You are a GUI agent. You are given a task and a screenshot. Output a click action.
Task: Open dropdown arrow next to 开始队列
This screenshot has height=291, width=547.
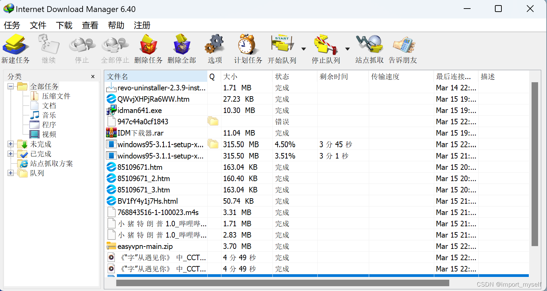point(304,49)
